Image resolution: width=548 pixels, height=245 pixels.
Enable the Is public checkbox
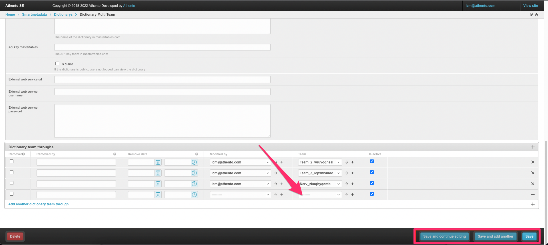point(57,64)
